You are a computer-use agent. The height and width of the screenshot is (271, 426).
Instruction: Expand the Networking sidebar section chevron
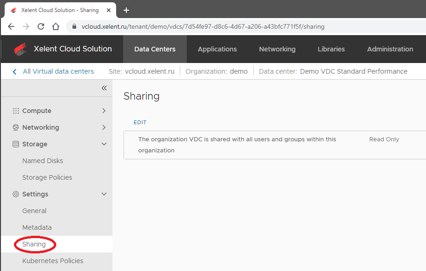pyautogui.click(x=104, y=127)
